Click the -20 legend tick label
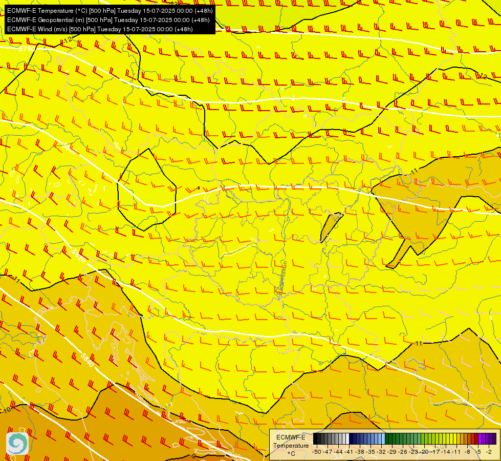 point(424,452)
